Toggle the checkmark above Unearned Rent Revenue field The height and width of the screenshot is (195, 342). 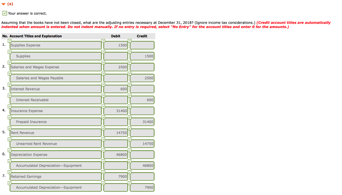coord(9,139)
